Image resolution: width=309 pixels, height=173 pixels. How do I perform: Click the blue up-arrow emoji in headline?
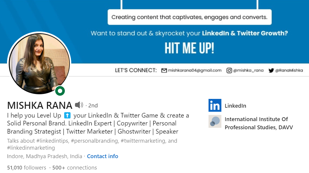coord(67,115)
